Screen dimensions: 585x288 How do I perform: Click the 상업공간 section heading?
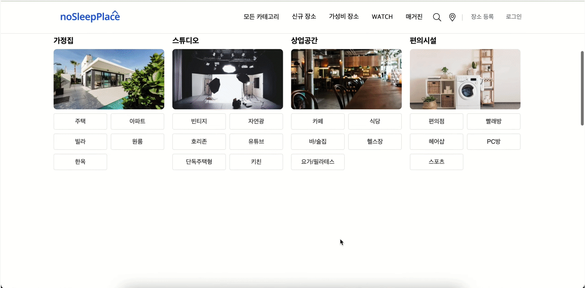(x=305, y=40)
